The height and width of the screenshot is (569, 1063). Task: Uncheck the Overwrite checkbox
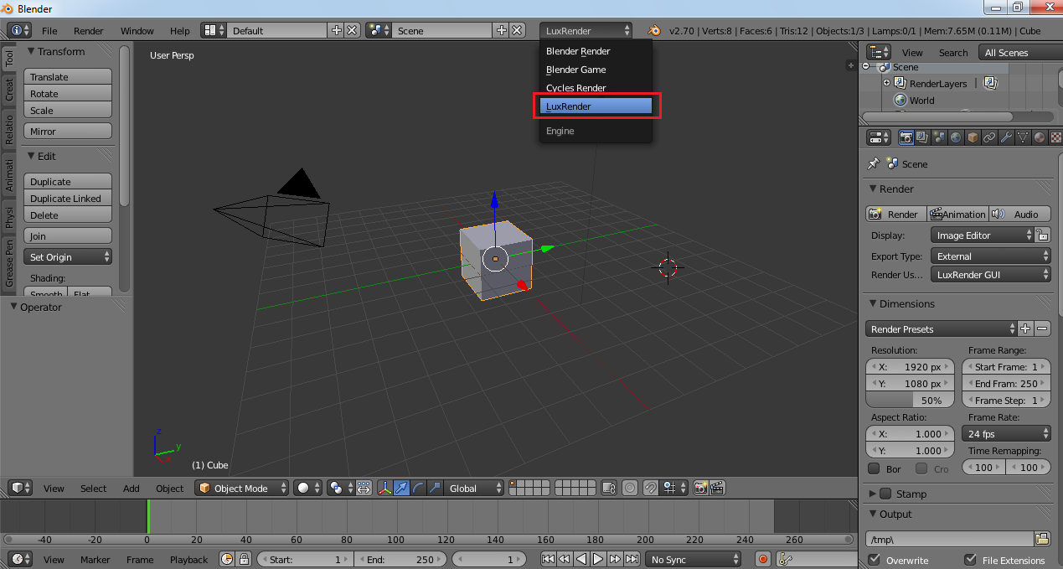point(875,560)
